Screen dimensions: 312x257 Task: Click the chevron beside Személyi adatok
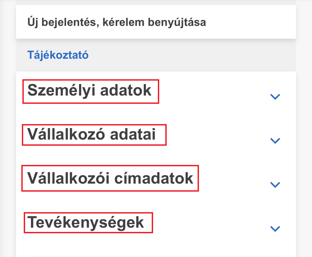pyautogui.click(x=275, y=97)
